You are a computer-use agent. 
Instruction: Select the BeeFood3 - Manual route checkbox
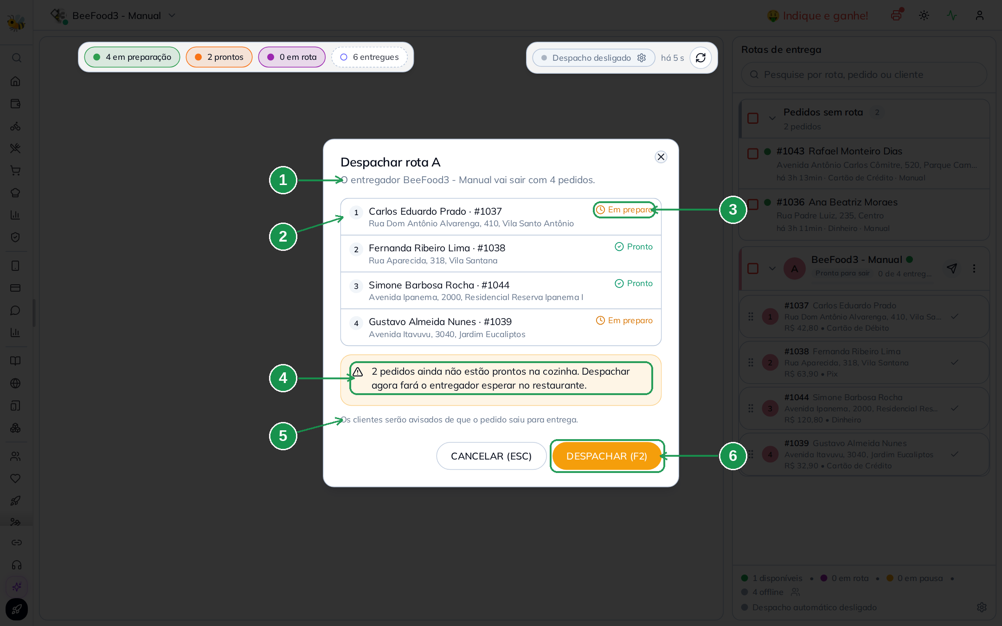pyautogui.click(x=753, y=268)
